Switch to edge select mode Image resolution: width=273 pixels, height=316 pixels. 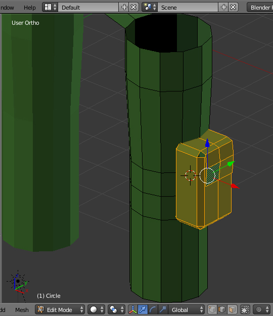pyautogui.click(x=222, y=309)
